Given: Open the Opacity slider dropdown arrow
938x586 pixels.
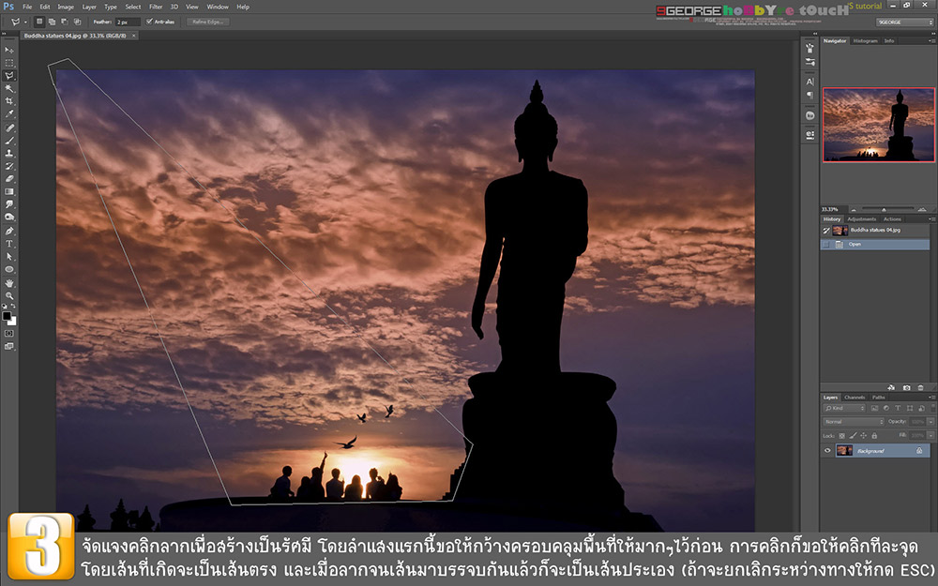Looking at the screenshot, I should coord(930,422).
